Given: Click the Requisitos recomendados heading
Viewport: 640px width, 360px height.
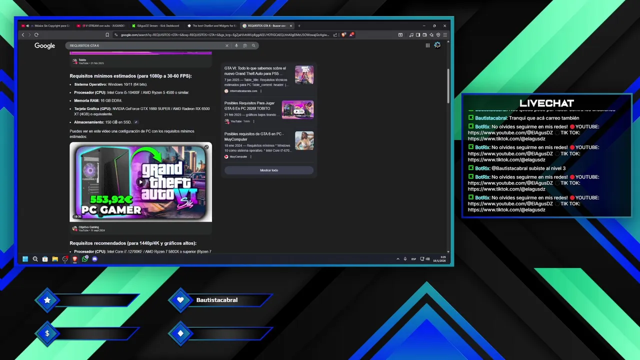Looking at the screenshot, I should [133, 243].
